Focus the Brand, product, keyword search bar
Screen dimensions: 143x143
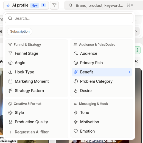pos(103,5)
